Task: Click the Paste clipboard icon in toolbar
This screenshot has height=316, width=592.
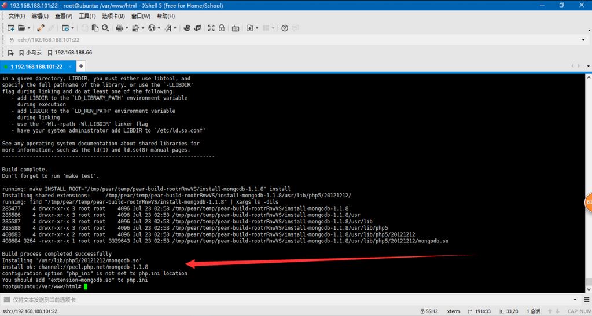Action: 95,28
